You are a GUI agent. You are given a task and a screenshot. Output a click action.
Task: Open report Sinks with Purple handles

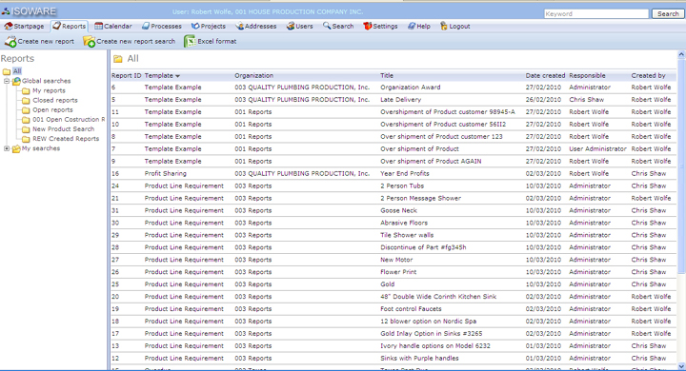419,359
